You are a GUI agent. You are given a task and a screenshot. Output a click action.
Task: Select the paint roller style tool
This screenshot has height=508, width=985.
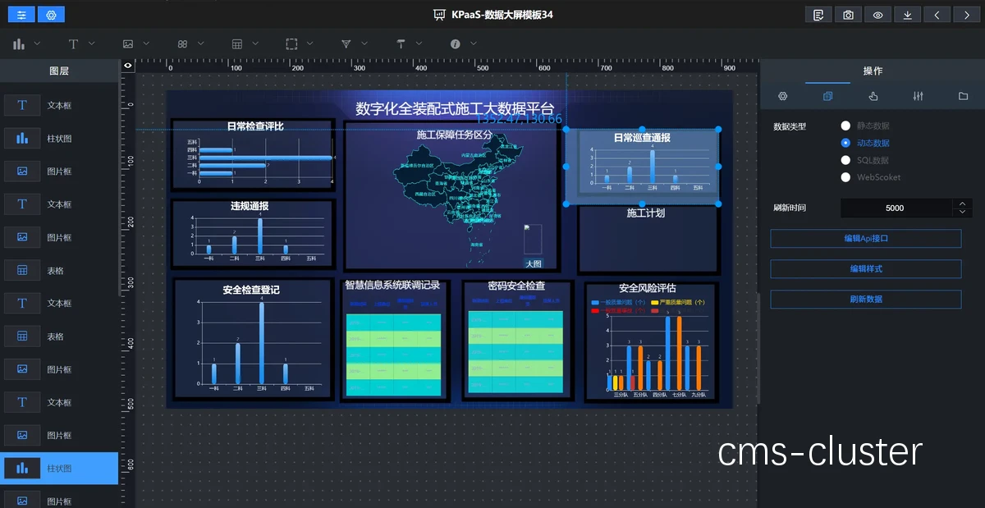pos(401,43)
